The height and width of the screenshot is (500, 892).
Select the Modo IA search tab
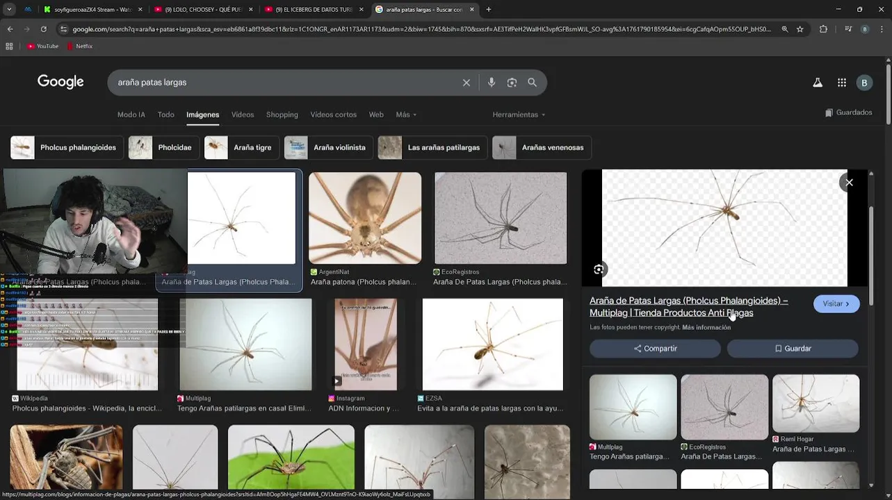[x=131, y=115]
